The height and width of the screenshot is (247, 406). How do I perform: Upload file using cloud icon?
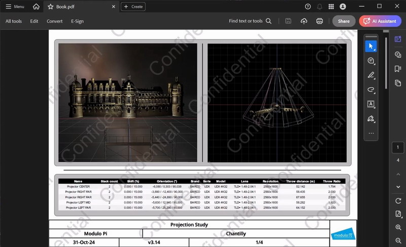pyautogui.click(x=304, y=21)
